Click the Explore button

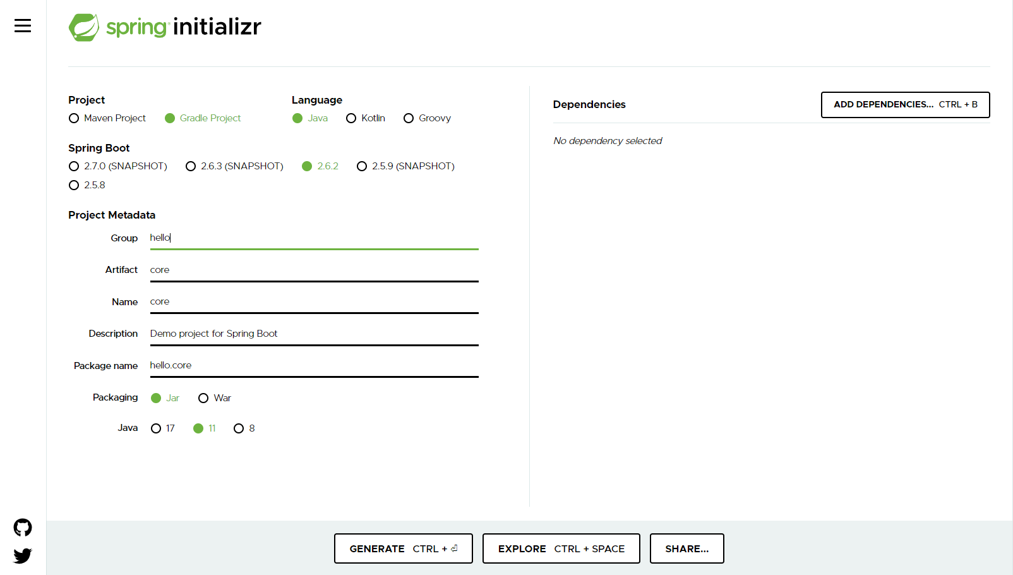tap(561, 548)
